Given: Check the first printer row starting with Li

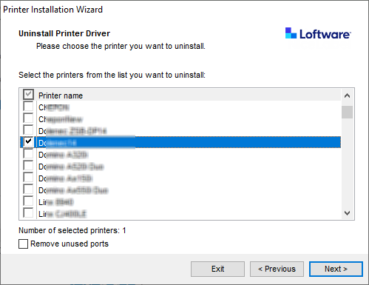Looking at the screenshot, I should click(28, 201).
